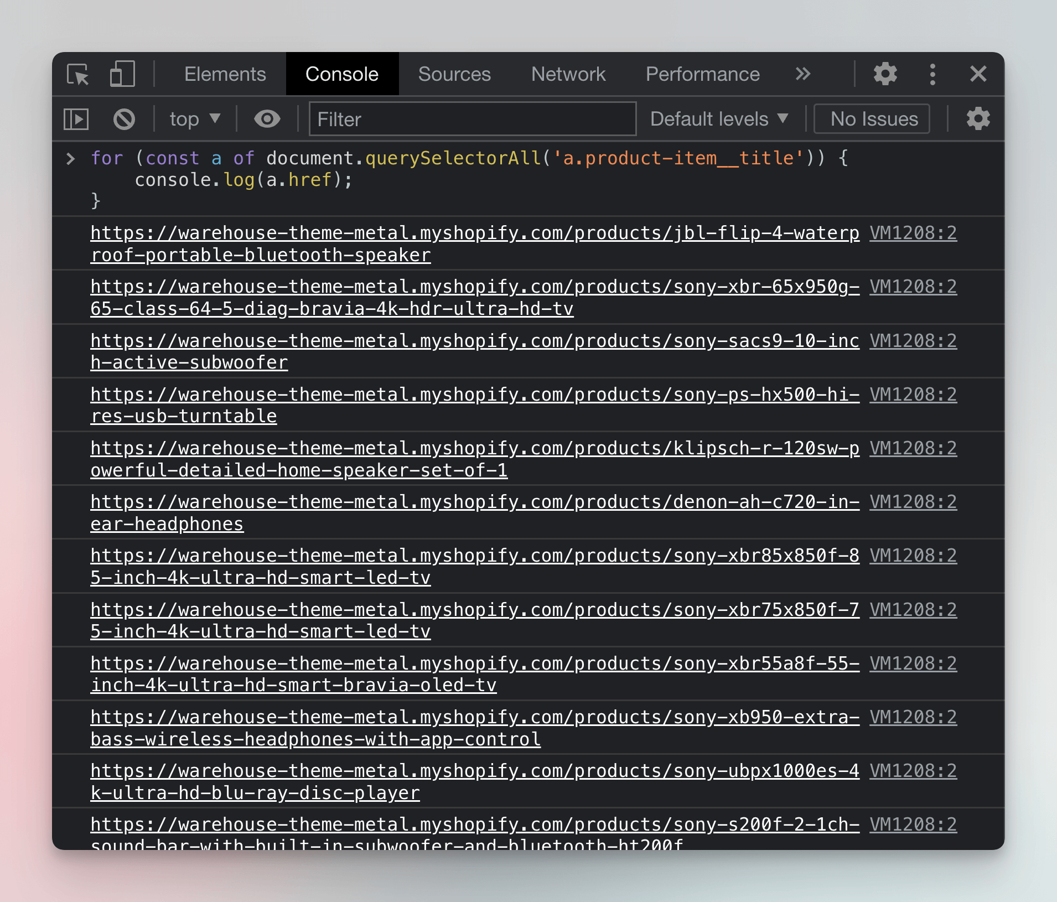Image resolution: width=1057 pixels, height=902 pixels.
Task: Open the console sidebar panel
Action: [75, 118]
